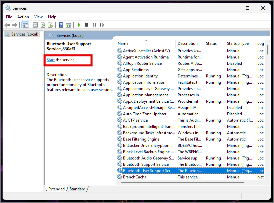Click the vertical scrollbar of services list
Screen dimensions: 274x203
pos(267,50)
